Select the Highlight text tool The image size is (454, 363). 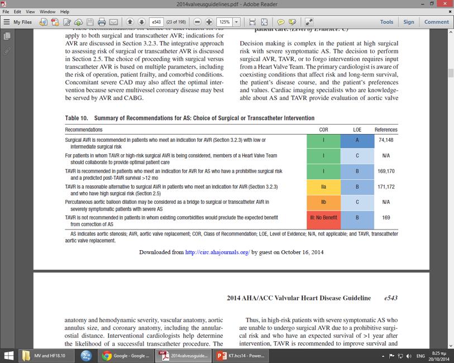click(x=292, y=22)
